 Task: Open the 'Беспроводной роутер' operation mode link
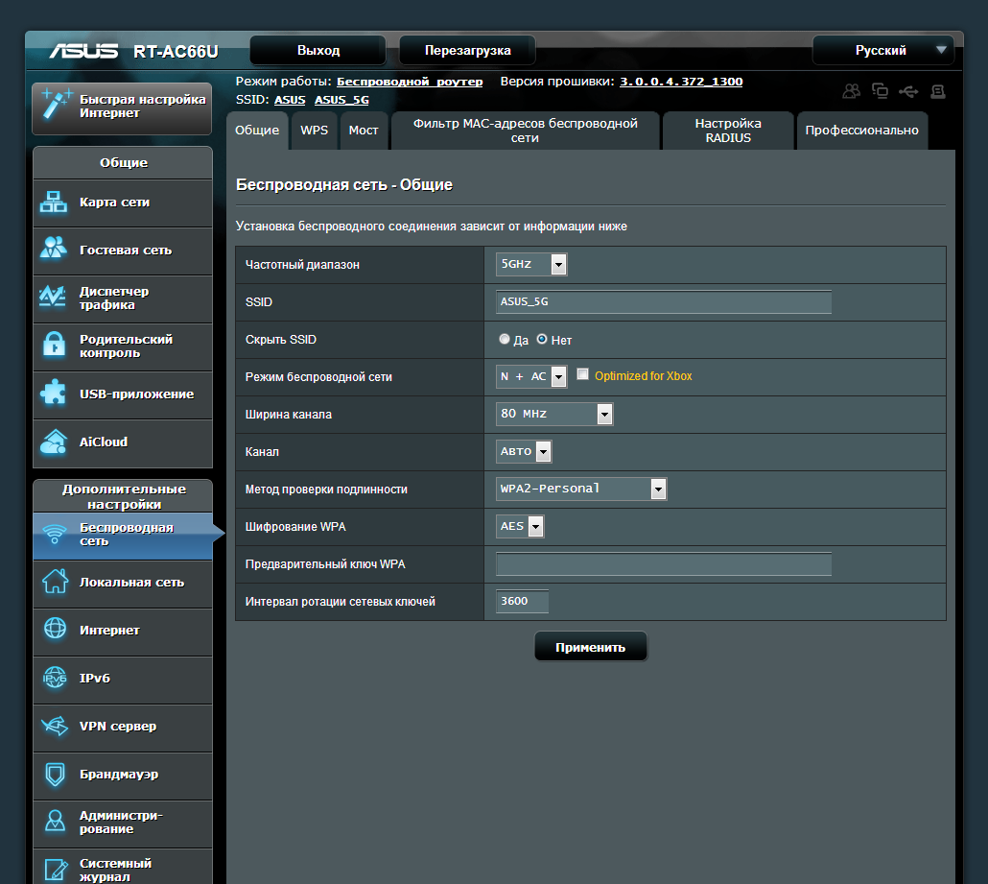coord(410,82)
